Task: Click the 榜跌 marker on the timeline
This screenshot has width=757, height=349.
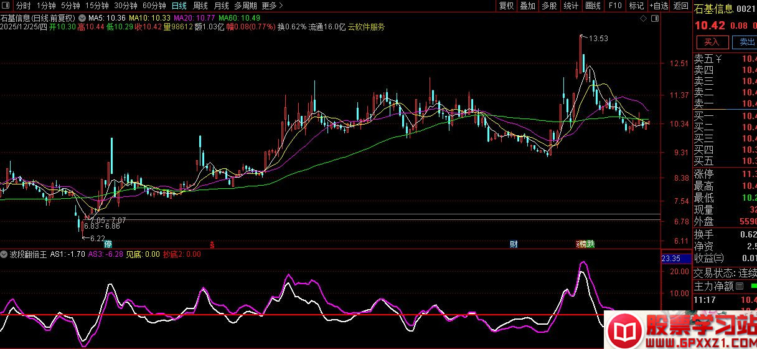Action: (585, 244)
